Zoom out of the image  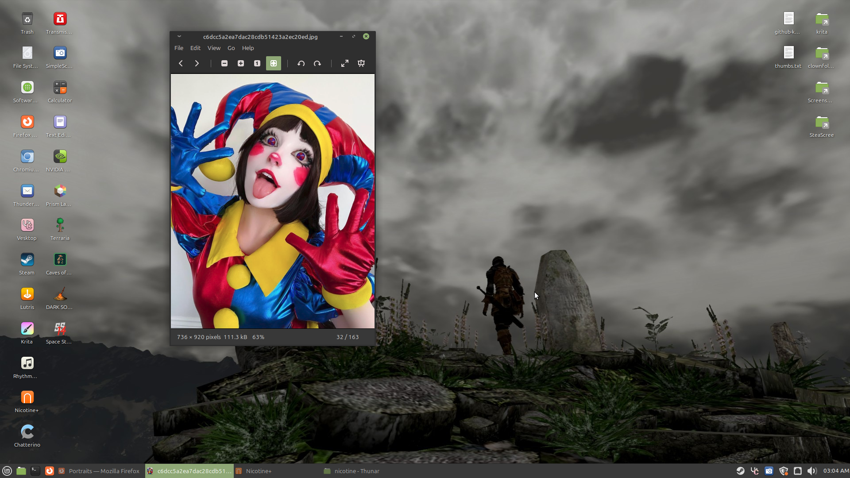[224, 63]
